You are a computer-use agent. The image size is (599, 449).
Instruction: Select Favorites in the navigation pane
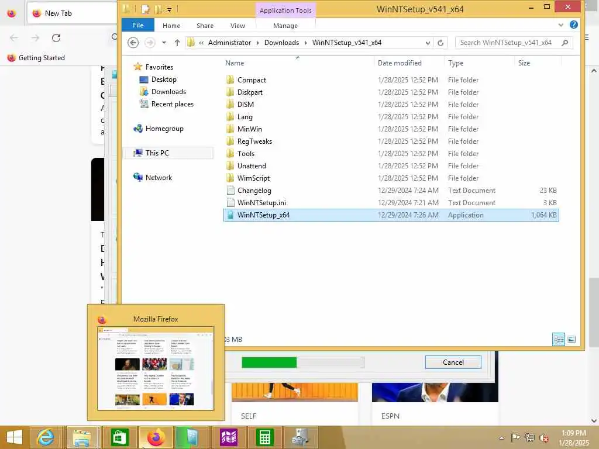[x=159, y=67]
